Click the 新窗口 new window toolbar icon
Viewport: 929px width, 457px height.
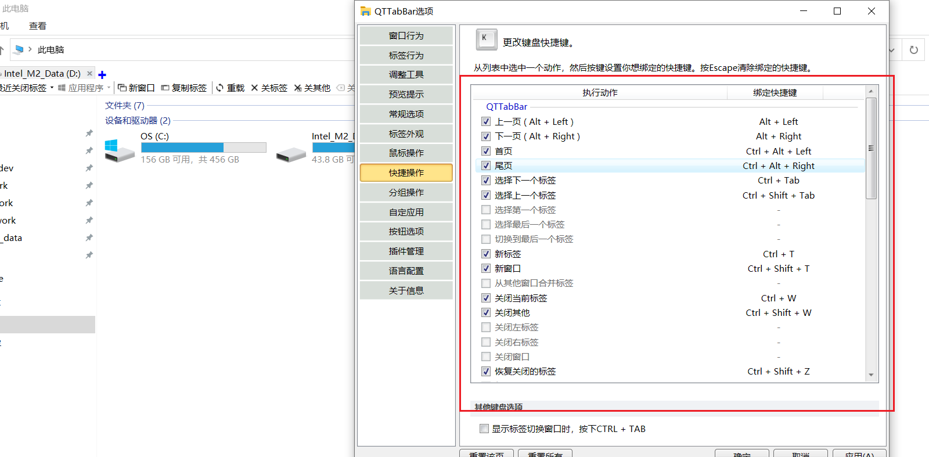coord(122,88)
